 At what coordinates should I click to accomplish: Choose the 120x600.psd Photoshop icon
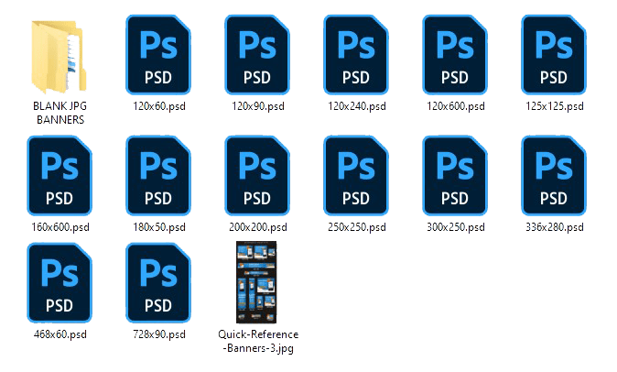pos(455,55)
